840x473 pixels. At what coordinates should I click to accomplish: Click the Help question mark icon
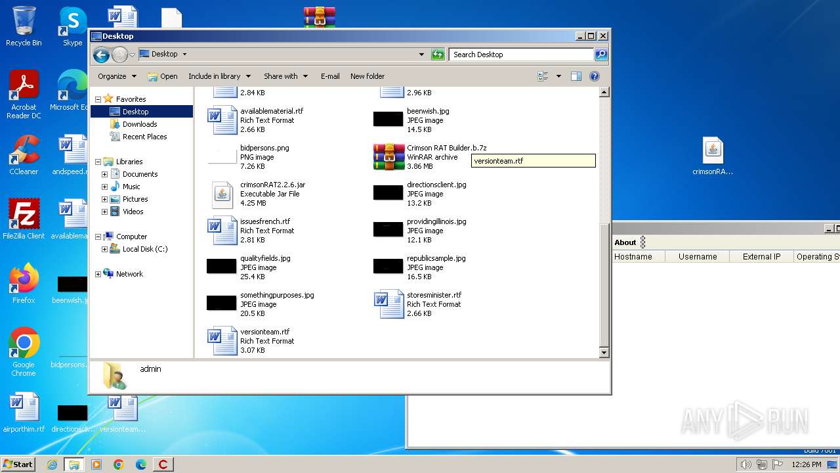click(x=595, y=76)
